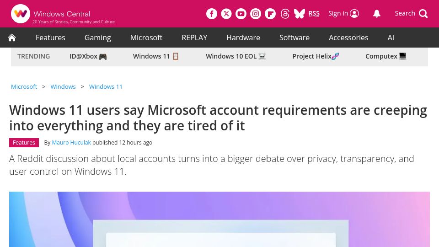The image size is (439, 247).
Task: Click the Windows 11 breadcrumb link
Action: tap(106, 86)
